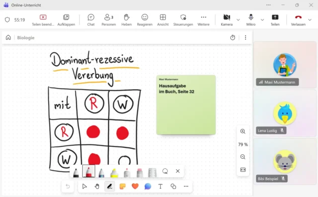Stop sharing with Teilen beenden
The image size is (318, 197).
coord(43,20)
